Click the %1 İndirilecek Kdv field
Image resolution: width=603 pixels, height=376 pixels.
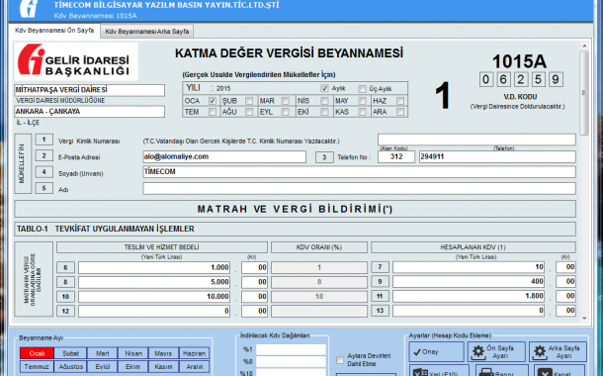click(x=291, y=349)
